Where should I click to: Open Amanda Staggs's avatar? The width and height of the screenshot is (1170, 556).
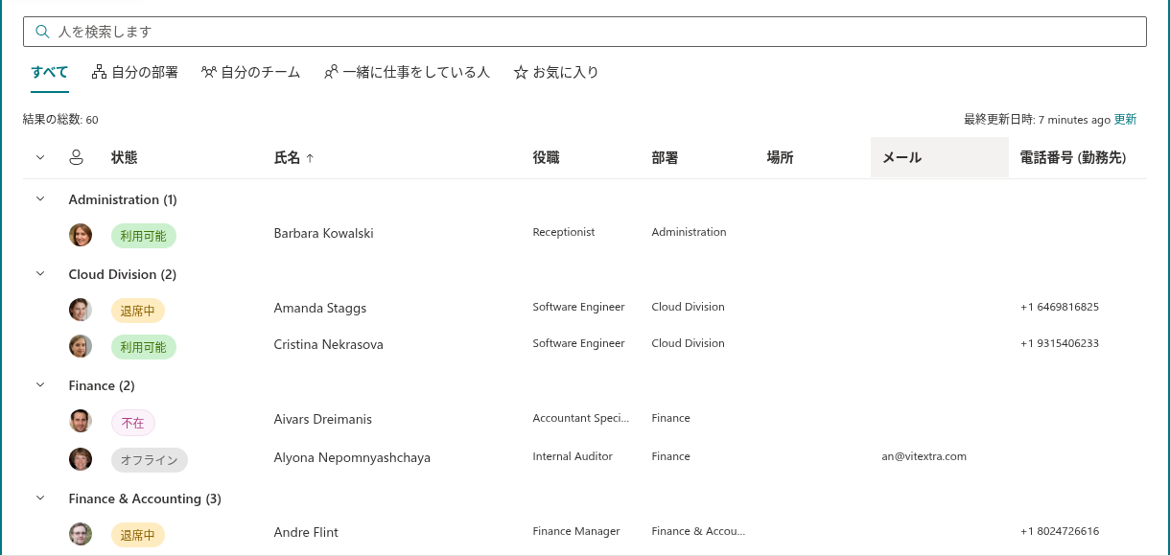tap(81, 310)
